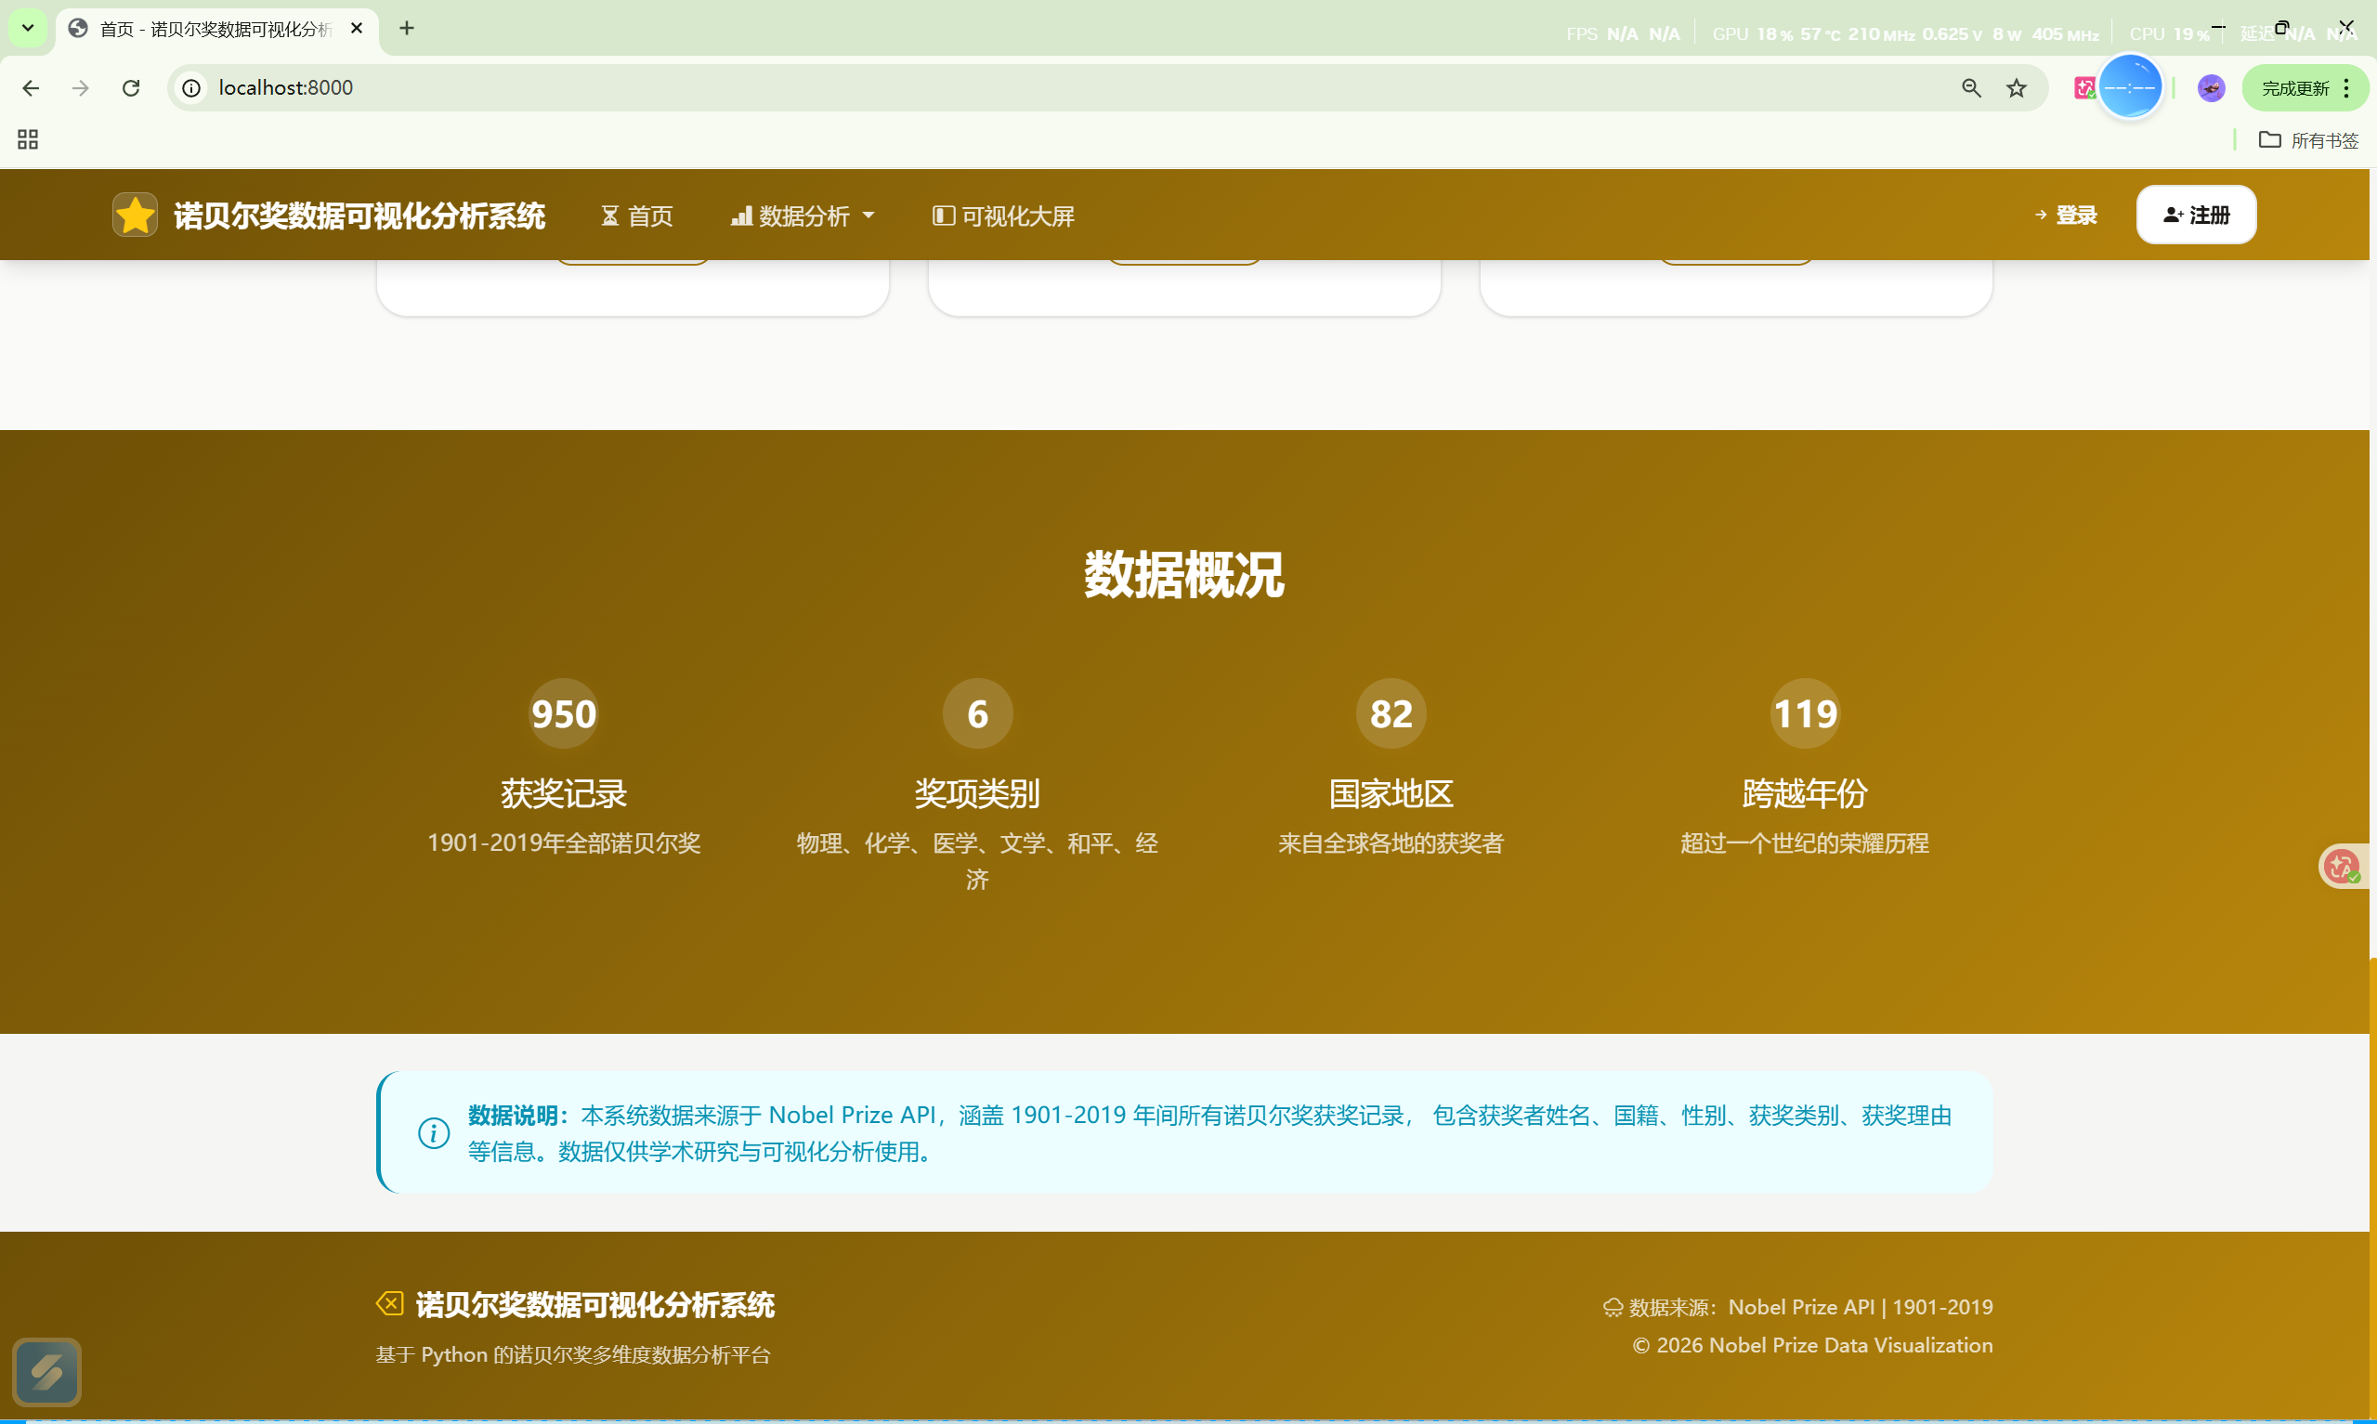Click the floating red widget on right edge
Image resolution: width=2377 pixels, height=1424 pixels.
(x=2343, y=867)
